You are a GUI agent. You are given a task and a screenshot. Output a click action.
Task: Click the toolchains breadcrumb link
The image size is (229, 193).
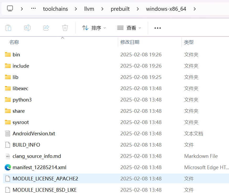[55, 9]
